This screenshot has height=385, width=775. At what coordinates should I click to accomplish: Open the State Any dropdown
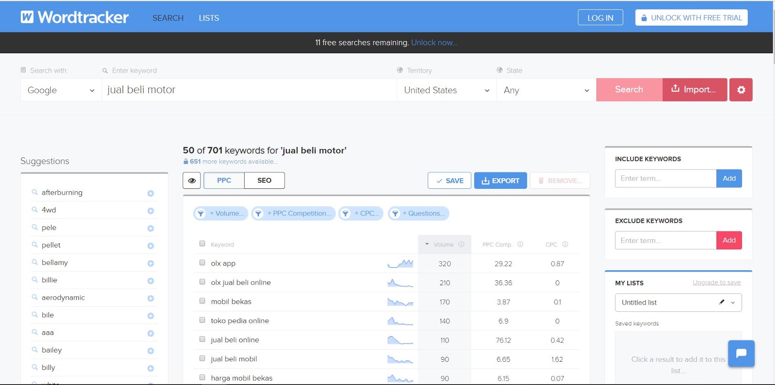pos(546,90)
